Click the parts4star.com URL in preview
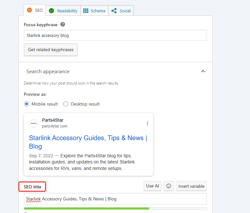This screenshot has height=213, width=250. pyautogui.click(x=55, y=126)
